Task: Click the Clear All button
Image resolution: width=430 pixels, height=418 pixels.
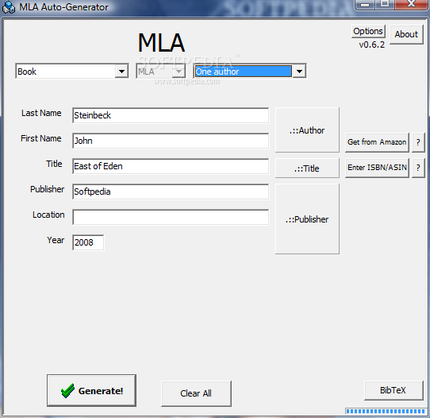Action: 196,393
